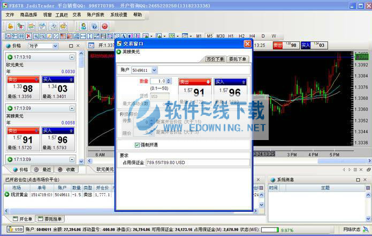The height and width of the screenshot is (236, 372).
Task: Click 买入 03 button in chart header
Action: pyautogui.click(x=314, y=45)
